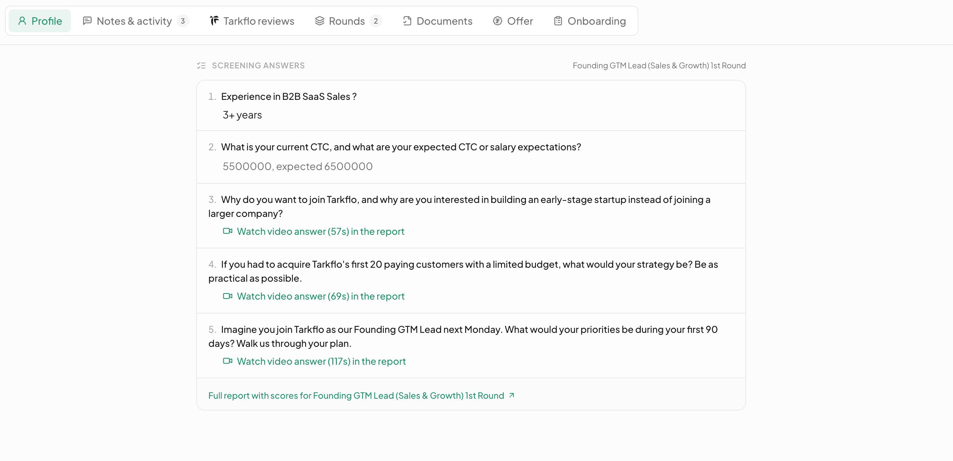Click the Tarkflo logo icon
Viewport: 953px width, 461px height.
click(214, 21)
